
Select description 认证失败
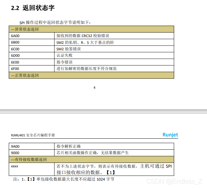[x=65, y=55]
